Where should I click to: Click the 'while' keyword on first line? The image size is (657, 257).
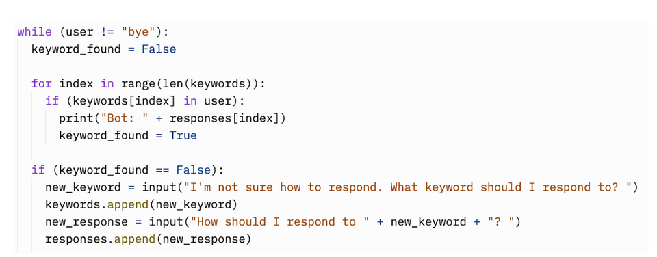pyautogui.click(x=34, y=32)
